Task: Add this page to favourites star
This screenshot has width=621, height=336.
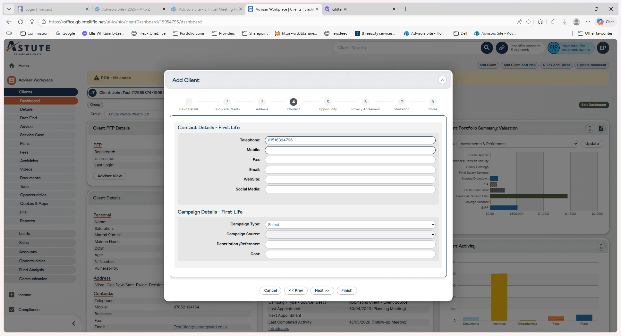Action: tap(529, 22)
